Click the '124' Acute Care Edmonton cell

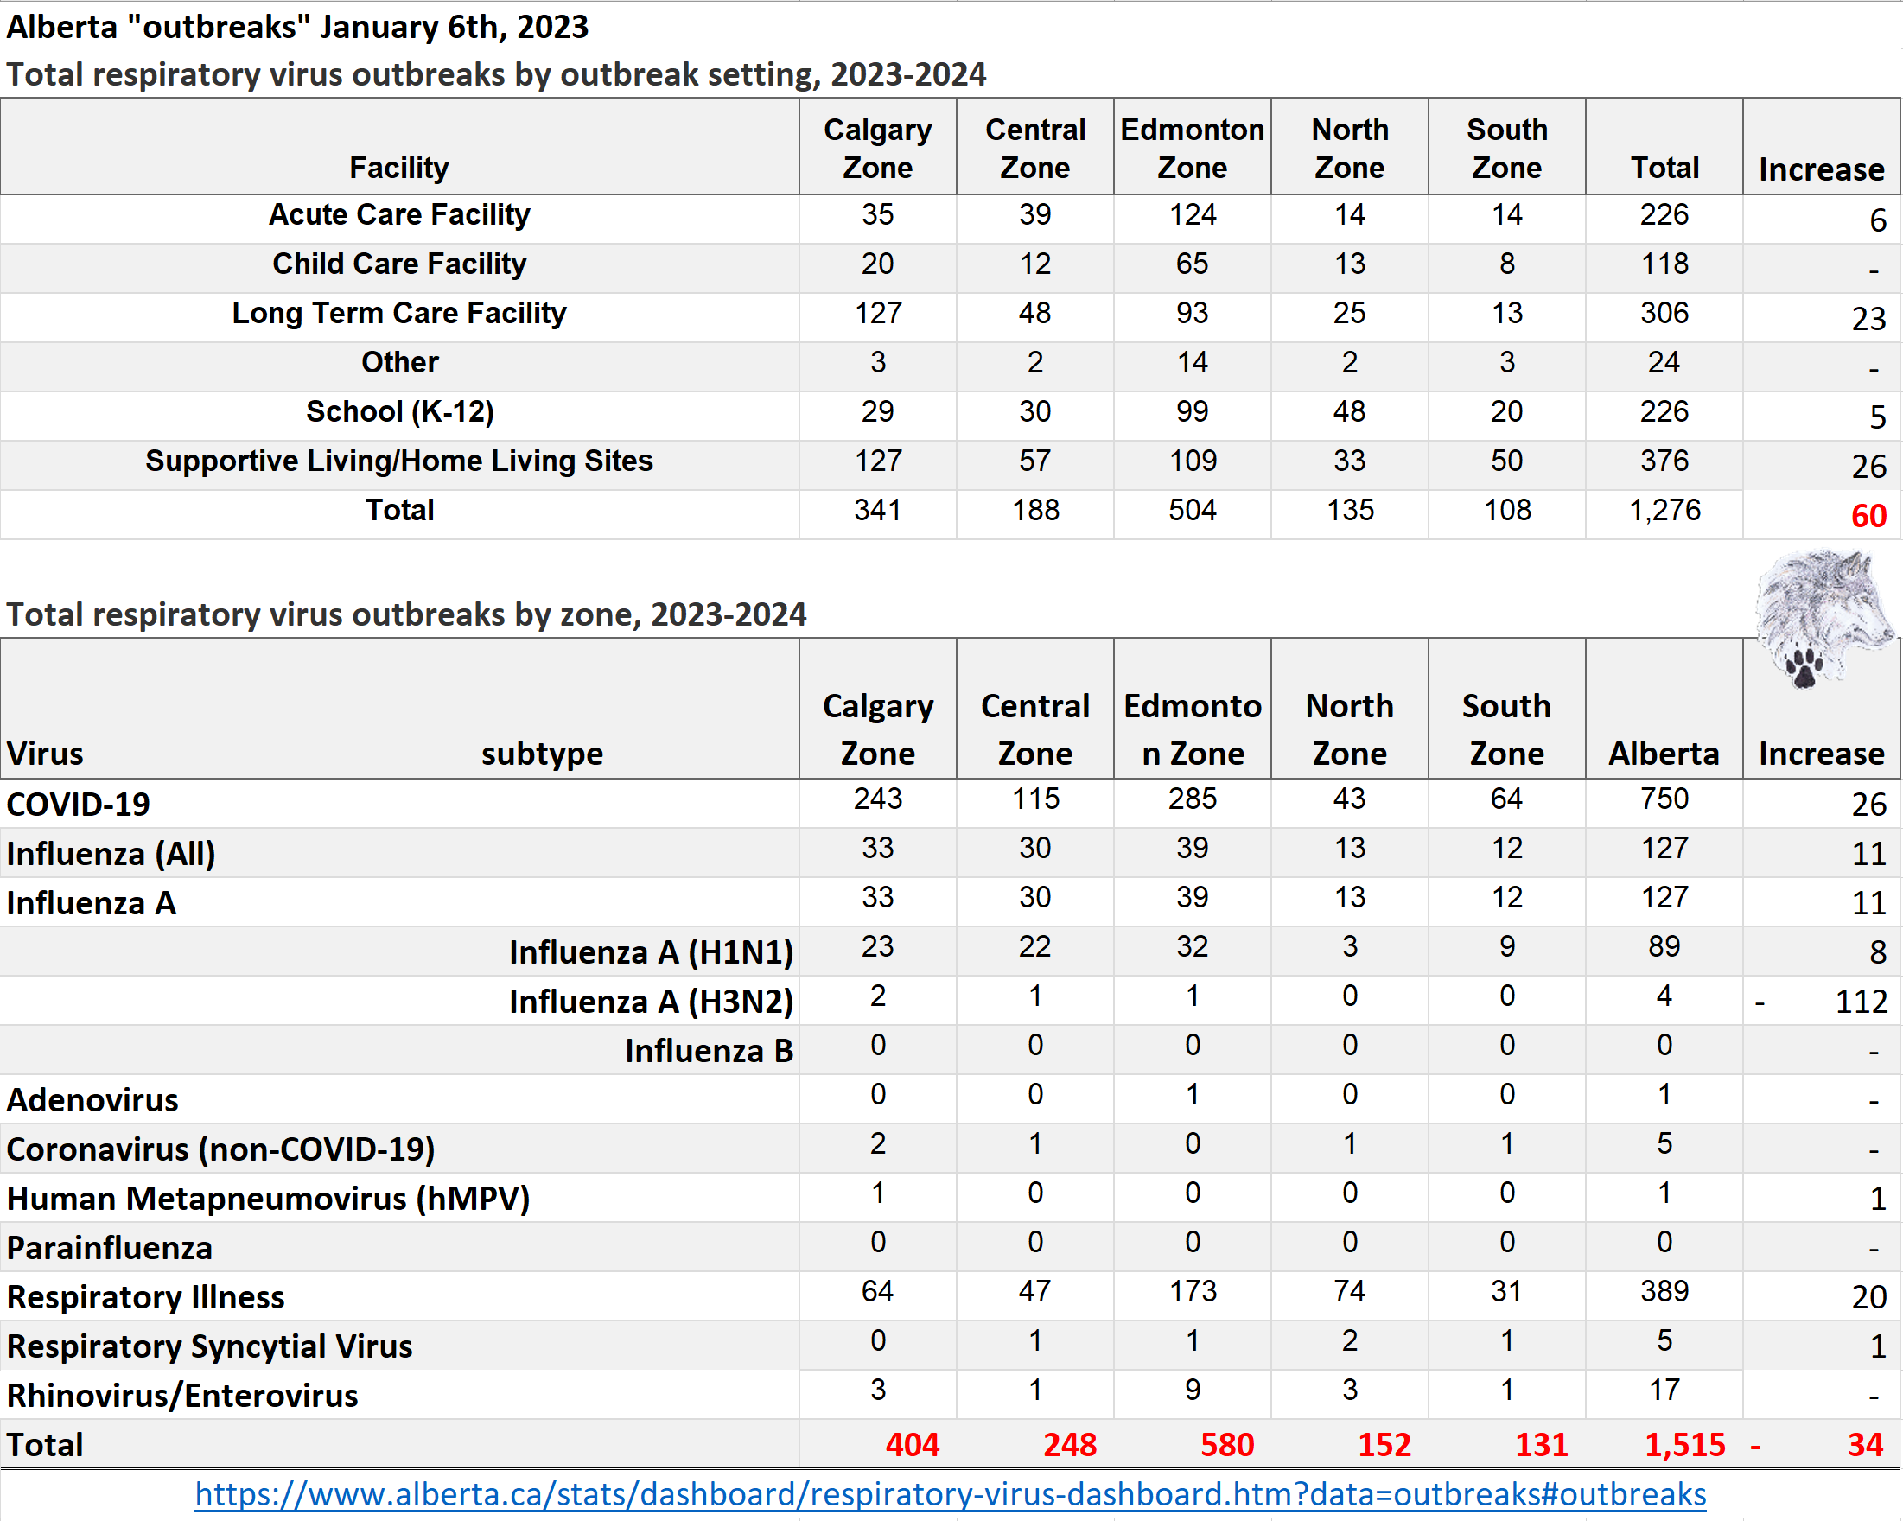(x=1193, y=214)
